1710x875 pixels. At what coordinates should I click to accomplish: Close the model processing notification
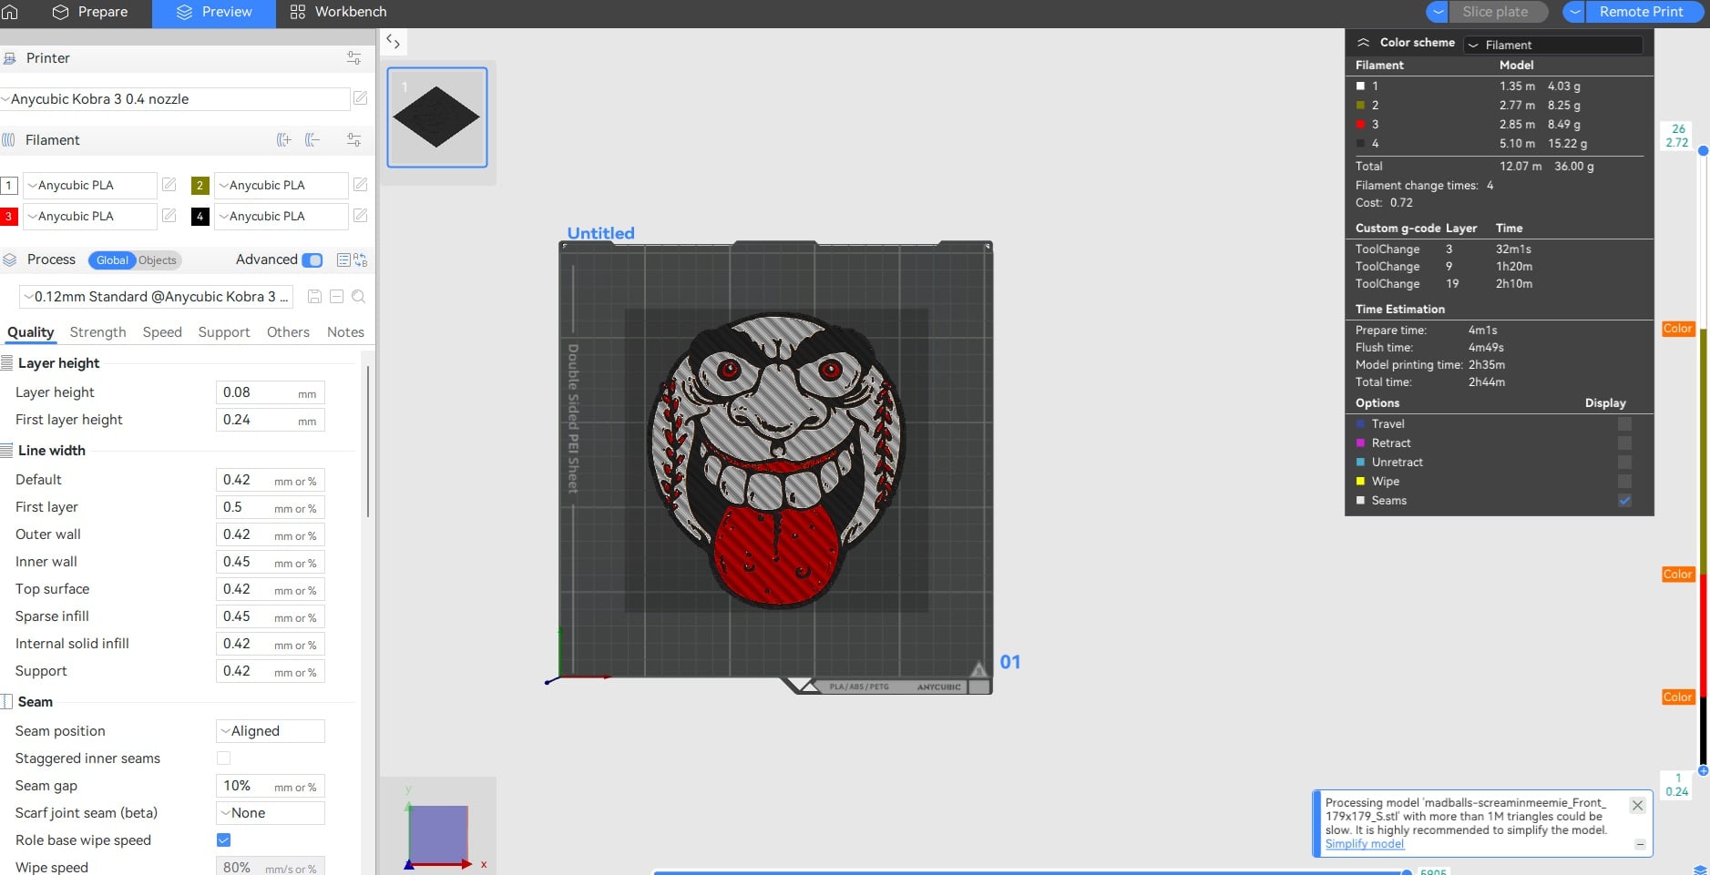point(1637,805)
